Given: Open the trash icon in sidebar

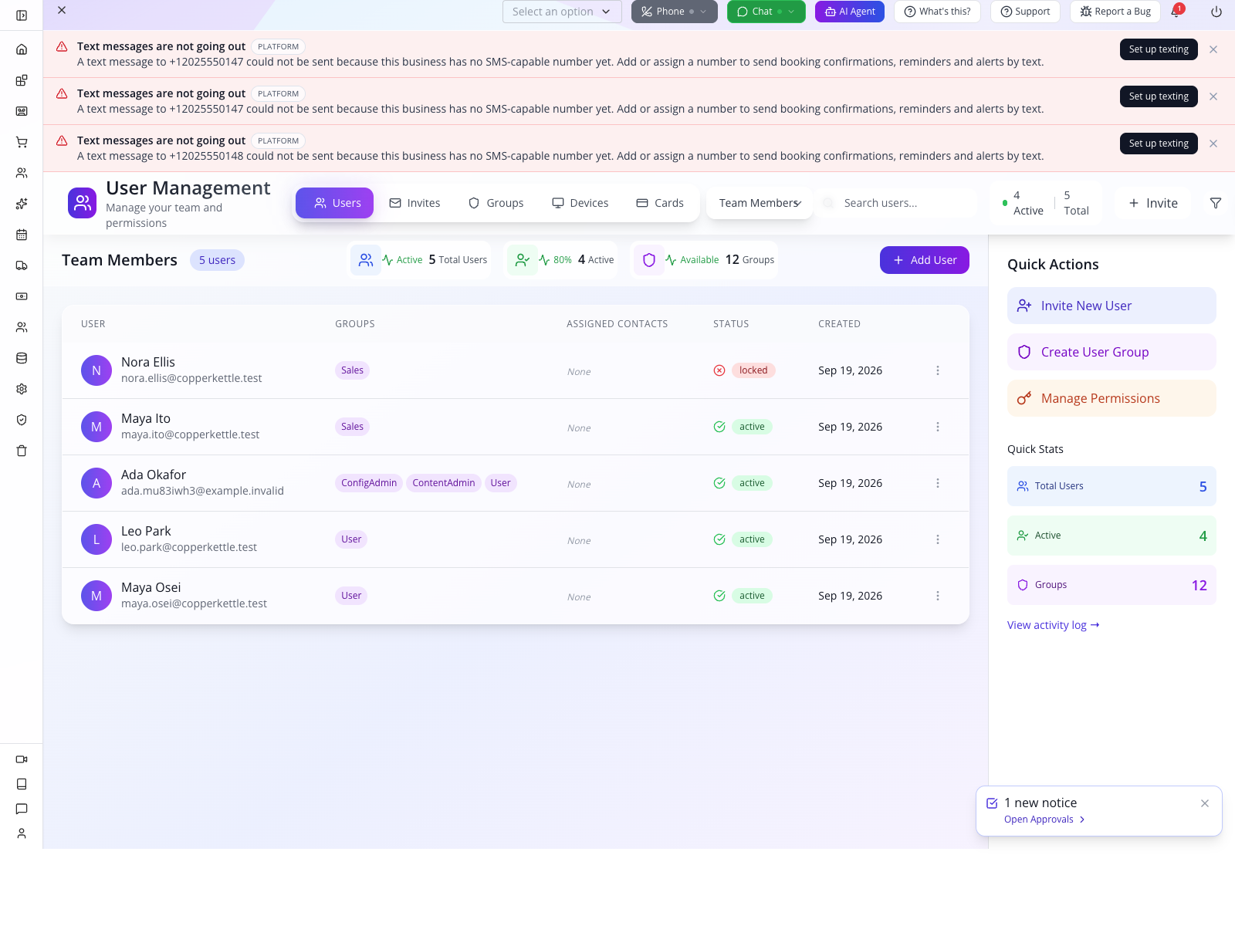Looking at the screenshot, I should pos(22,451).
